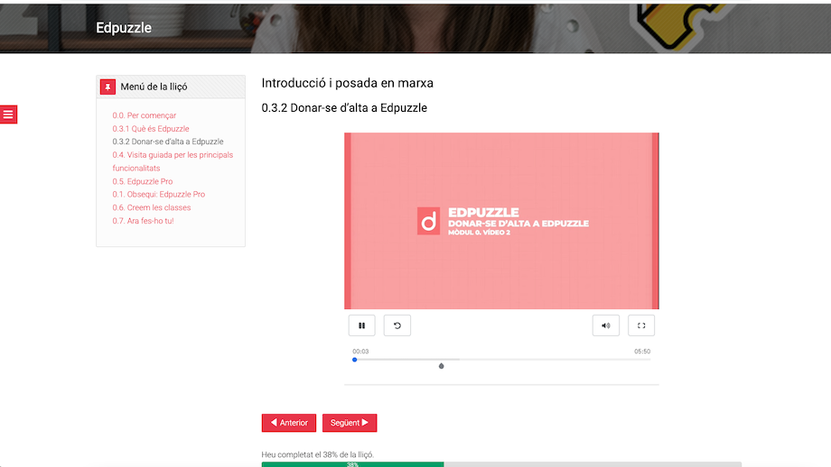Click the video seek bar track
The image size is (831, 467).
click(501, 360)
